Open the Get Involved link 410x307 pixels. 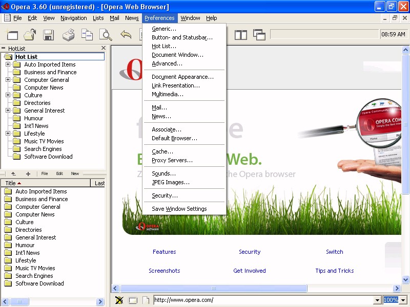click(250, 271)
